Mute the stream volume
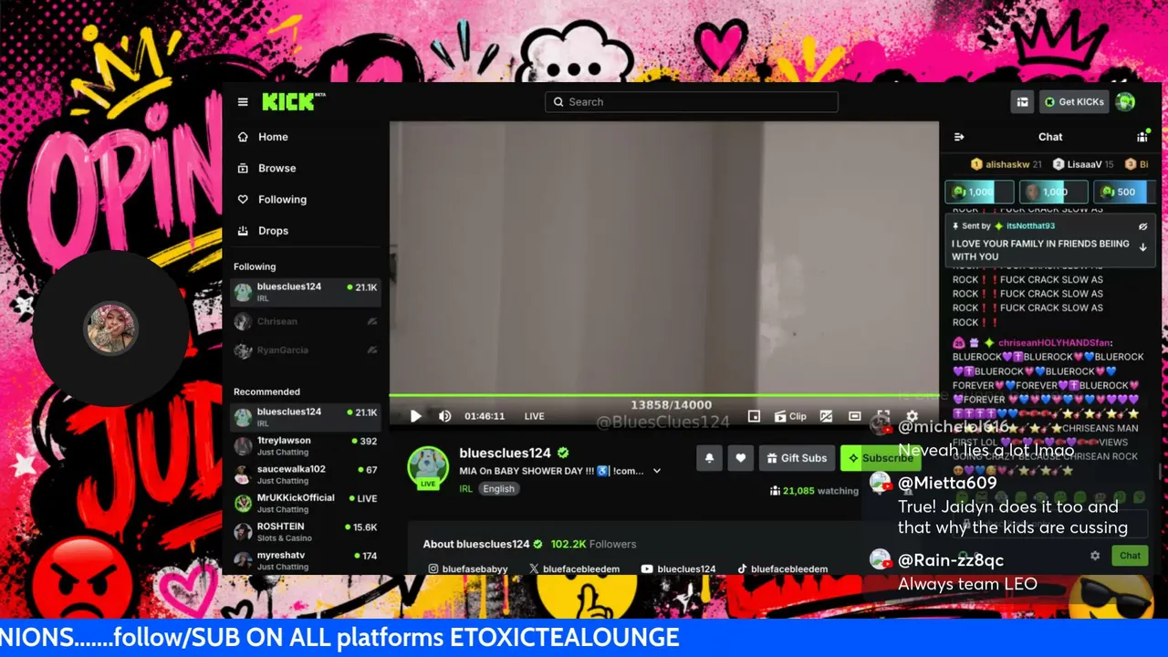 point(445,416)
